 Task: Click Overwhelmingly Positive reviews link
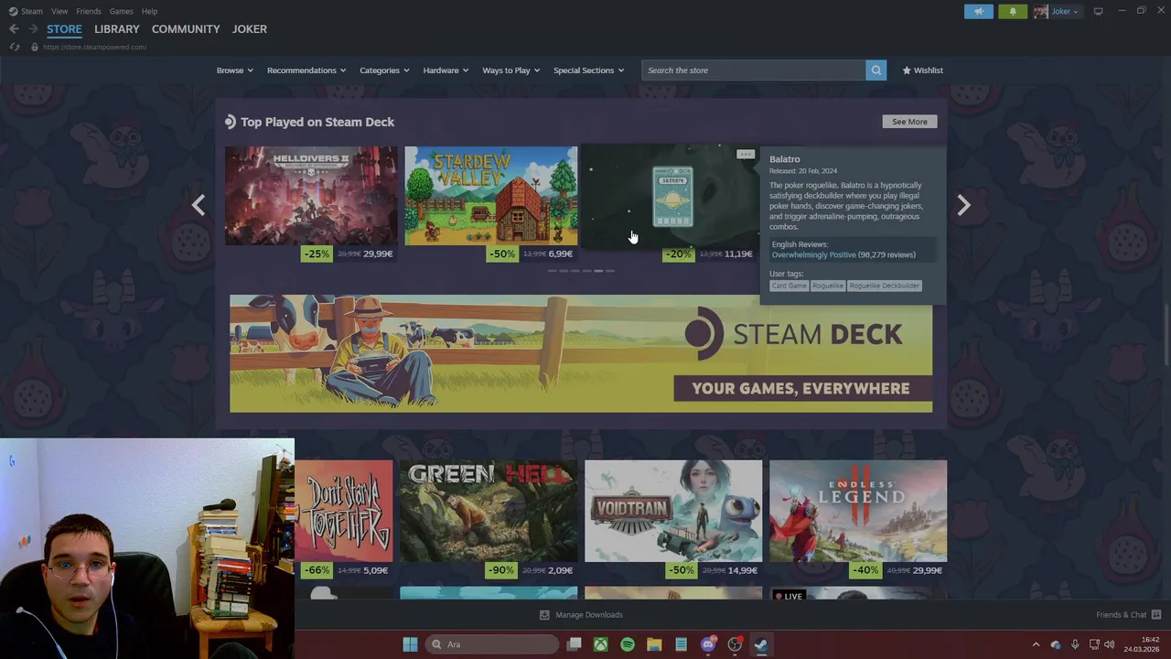[x=813, y=255]
